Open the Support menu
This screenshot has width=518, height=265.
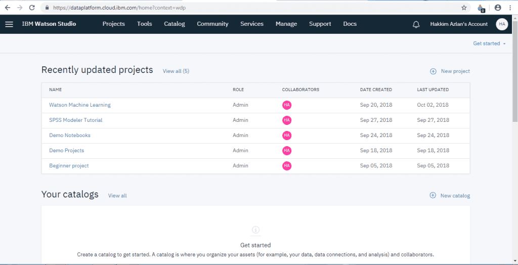click(x=320, y=24)
